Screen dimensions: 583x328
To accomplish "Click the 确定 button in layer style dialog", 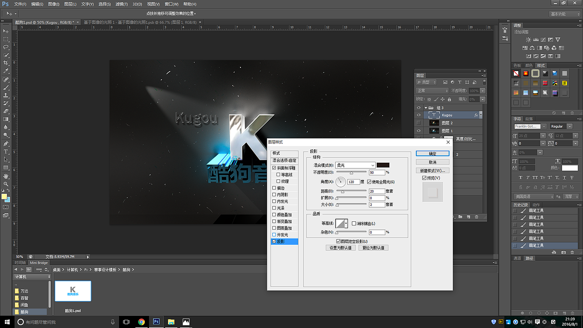I will [432, 154].
